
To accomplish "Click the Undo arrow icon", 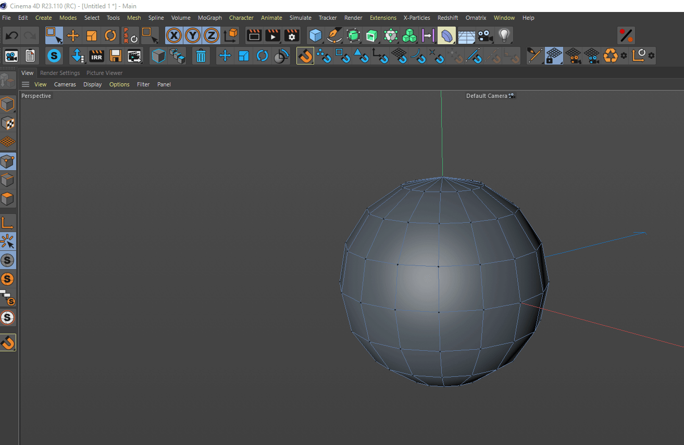I will pyautogui.click(x=12, y=35).
